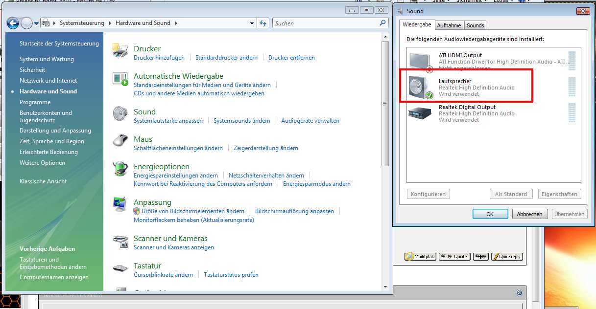
Task: Click the ATI HDMI Output level meter
Action: click(x=572, y=61)
